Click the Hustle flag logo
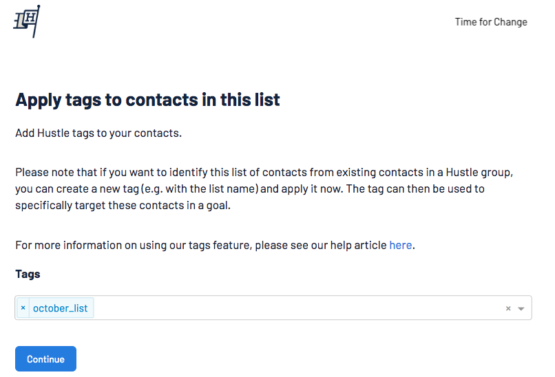This screenshot has width=555, height=377. [27, 21]
